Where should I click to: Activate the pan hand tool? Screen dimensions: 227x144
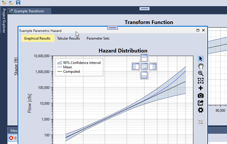point(201,66)
